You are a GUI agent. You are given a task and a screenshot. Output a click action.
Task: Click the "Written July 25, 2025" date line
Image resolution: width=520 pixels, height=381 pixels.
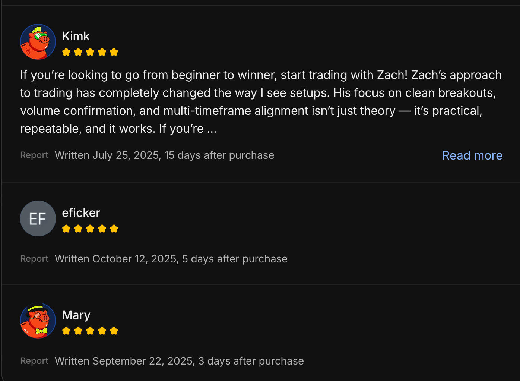[164, 155]
